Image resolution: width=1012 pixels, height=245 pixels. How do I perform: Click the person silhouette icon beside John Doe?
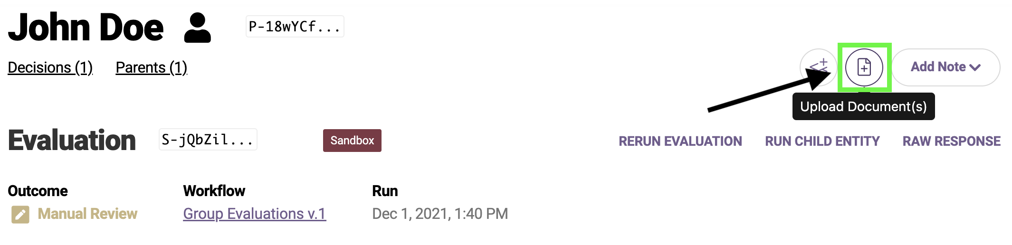coord(198,28)
